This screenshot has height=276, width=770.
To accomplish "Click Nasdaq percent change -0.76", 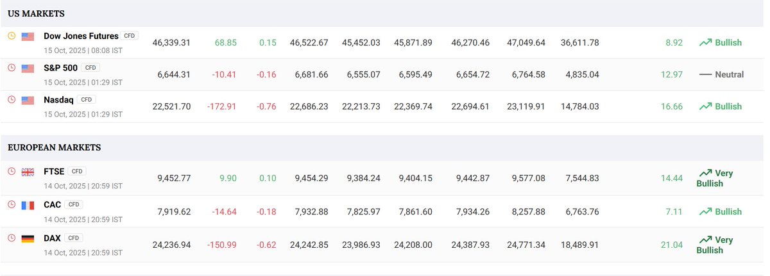I will click(266, 106).
